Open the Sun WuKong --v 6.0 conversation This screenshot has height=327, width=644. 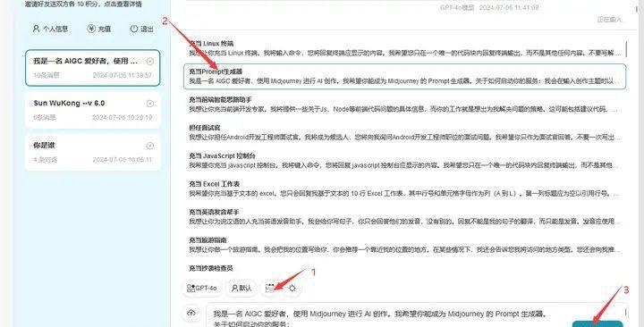[x=93, y=110]
